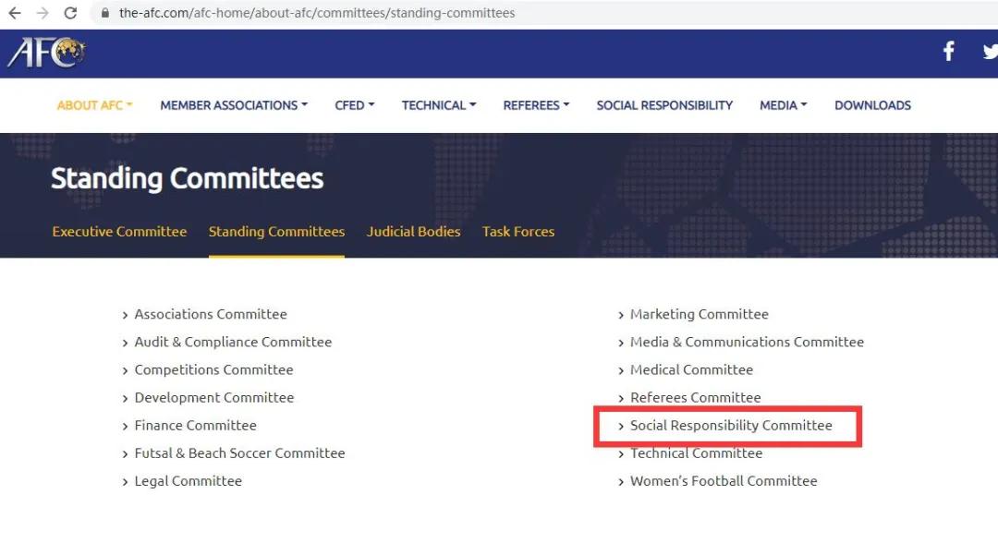Click the browser address bar URL
This screenshot has width=998, height=543.
pos(317,13)
